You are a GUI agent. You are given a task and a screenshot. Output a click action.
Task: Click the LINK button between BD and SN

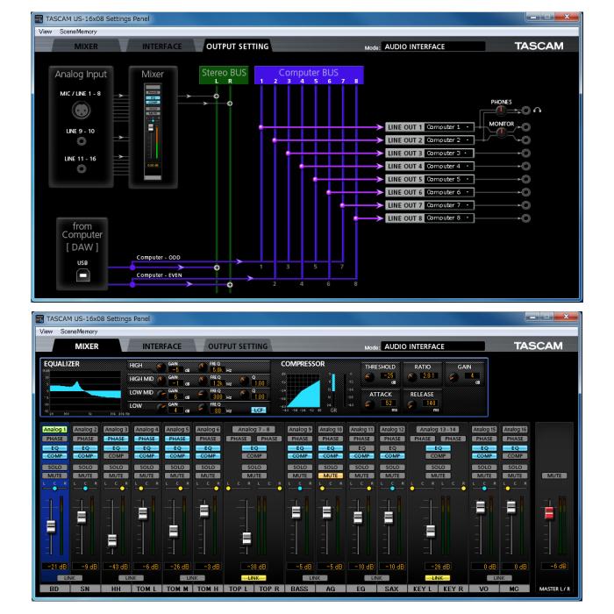[69, 578]
